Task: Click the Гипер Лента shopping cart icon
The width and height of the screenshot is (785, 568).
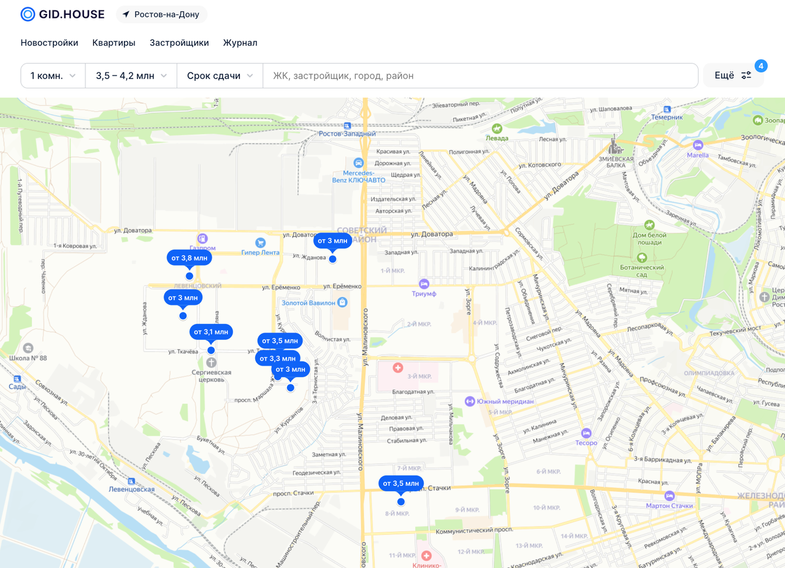Action: coord(261,242)
